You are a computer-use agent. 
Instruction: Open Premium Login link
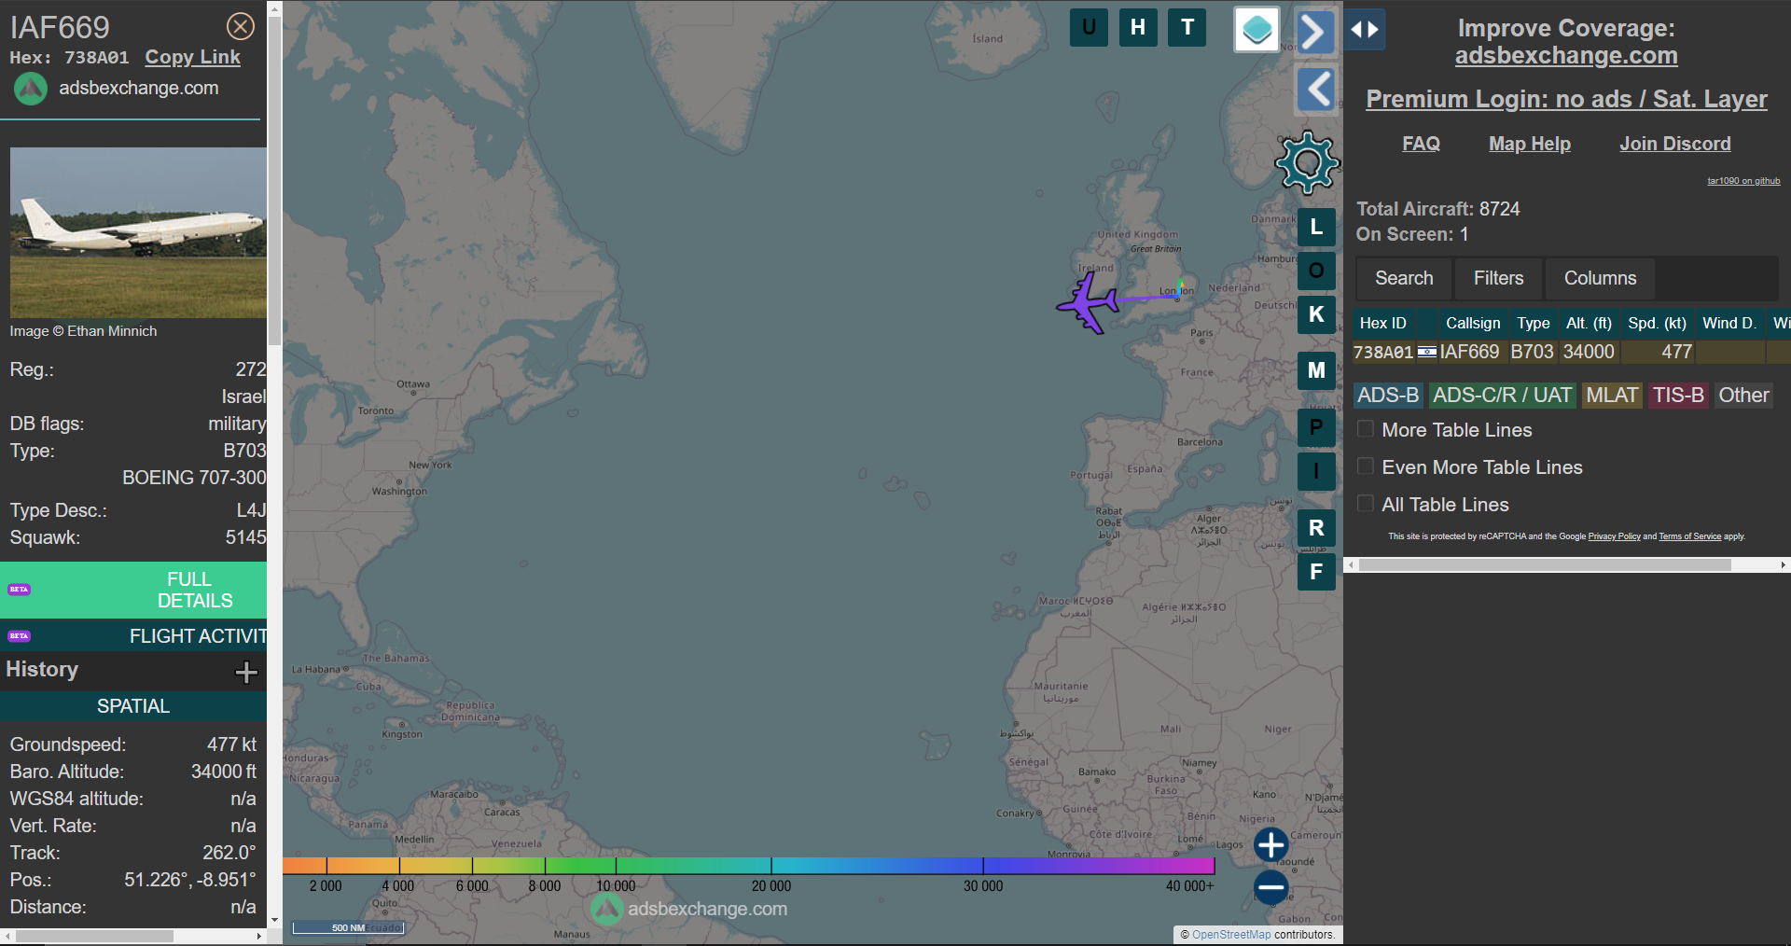pos(1566,99)
